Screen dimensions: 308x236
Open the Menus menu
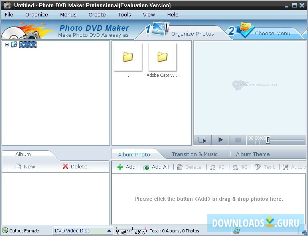pos(68,15)
